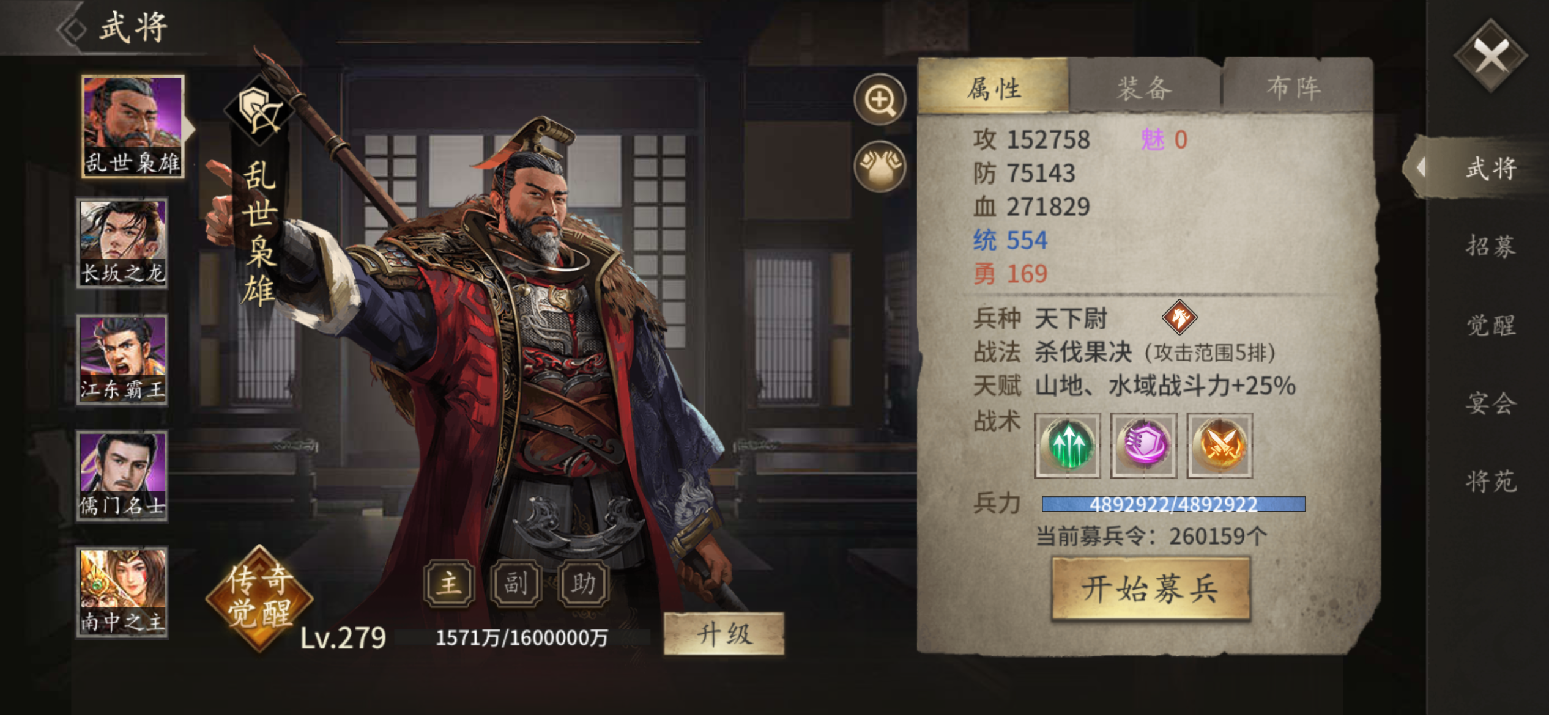Toggle the 主 main general slot
1549x715 pixels.
point(449,583)
